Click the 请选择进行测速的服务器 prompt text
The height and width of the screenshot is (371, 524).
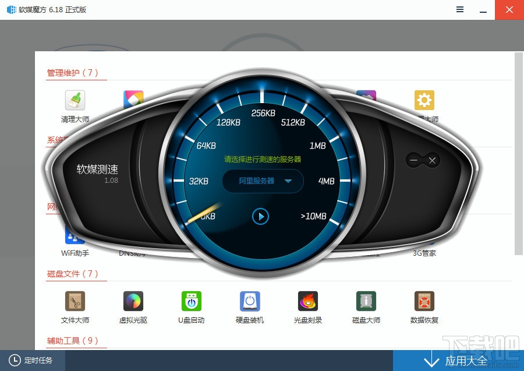tap(263, 159)
